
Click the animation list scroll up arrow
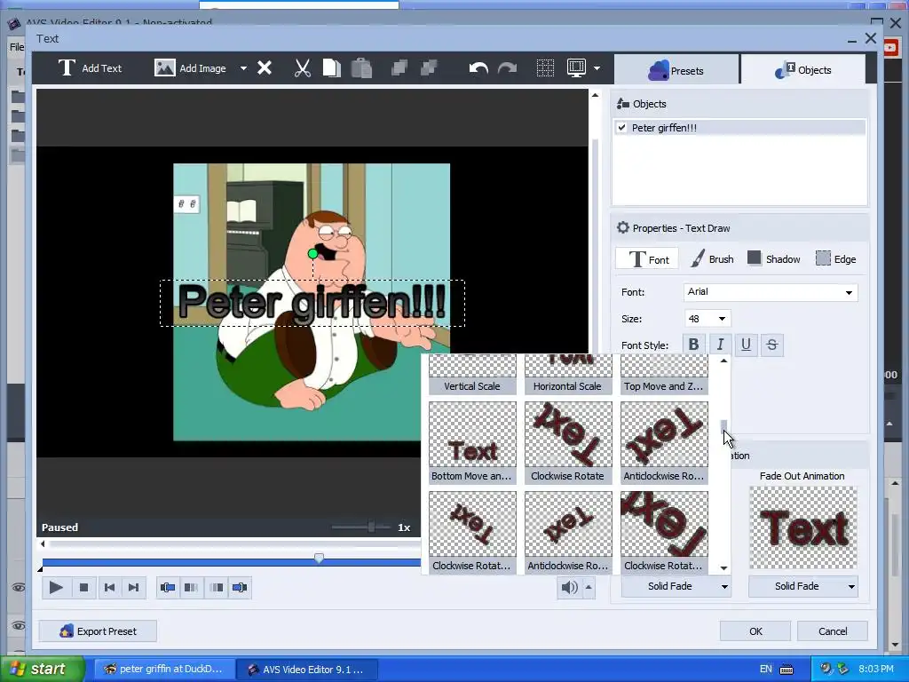(723, 361)
